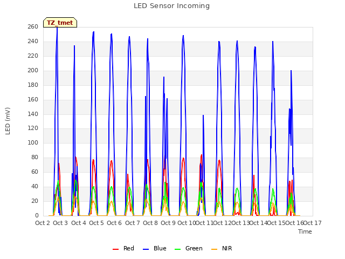
Task: Click the 40 y-axis tick label
Action: click(34, 186)
